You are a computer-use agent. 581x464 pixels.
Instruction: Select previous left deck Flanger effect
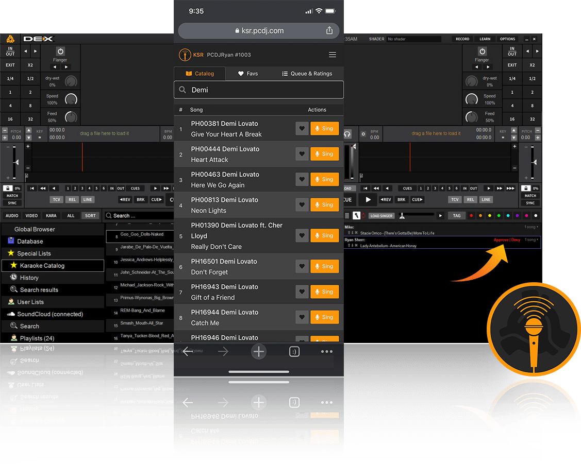(55, 67)
